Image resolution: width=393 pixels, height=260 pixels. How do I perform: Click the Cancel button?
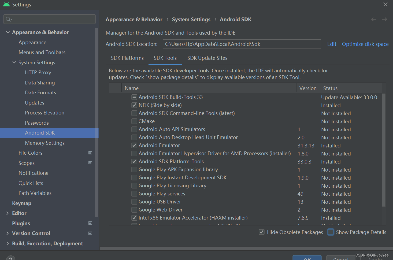(x=341, y=258)
